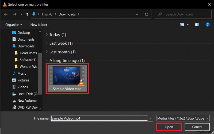Viewport: 214px width, 134px height.
Task: Open the Media Files type filter dropdown
Action: [x=183, y=118]
